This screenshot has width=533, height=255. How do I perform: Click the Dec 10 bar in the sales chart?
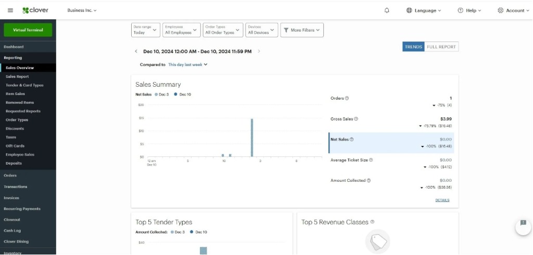point(252,138)
